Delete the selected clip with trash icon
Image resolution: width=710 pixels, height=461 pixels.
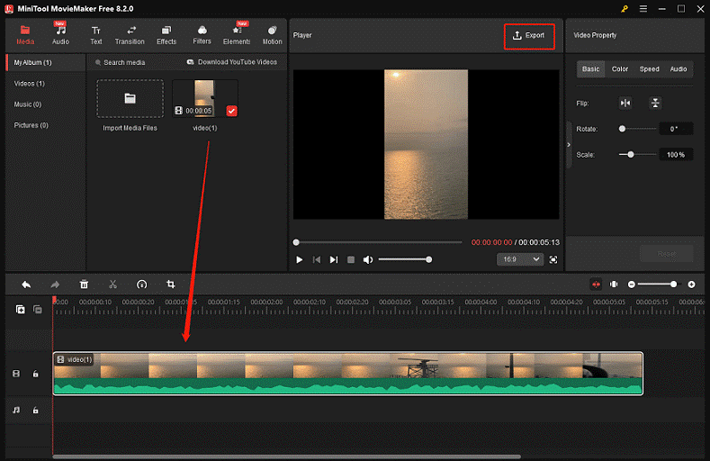click(x=84, y=284)
